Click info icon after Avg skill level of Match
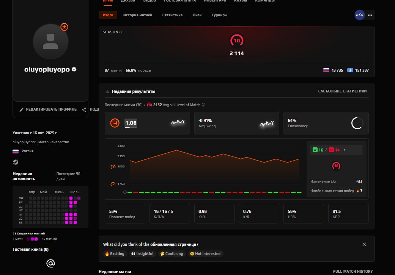Screen dimensions: 395x275 pos(203,105)
